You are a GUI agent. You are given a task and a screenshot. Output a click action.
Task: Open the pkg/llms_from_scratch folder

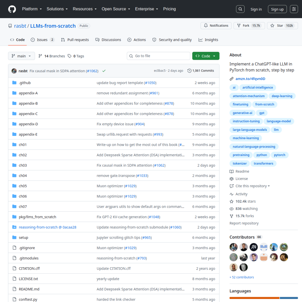pos(37,217)
